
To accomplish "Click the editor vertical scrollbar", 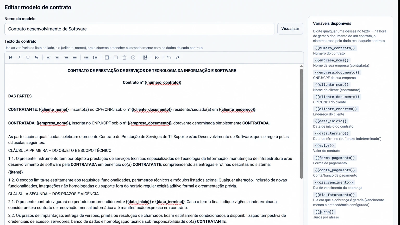I will pos(302,124).
